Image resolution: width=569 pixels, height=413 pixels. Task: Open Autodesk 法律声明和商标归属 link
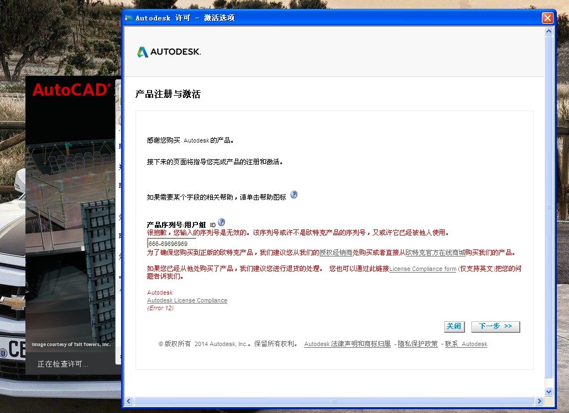(347, 344)
